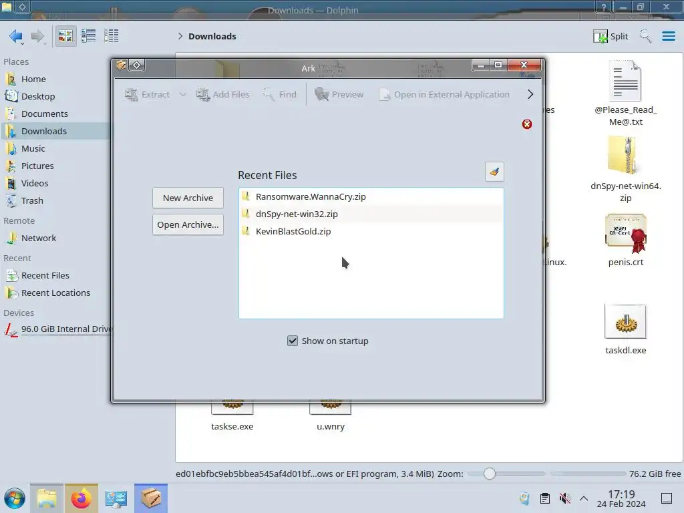This screenshot has width=684, height=513.
Task: Launch Firefox from the taskbar
Action: click(81, 498)
